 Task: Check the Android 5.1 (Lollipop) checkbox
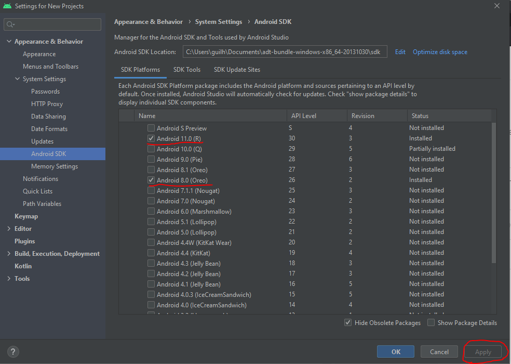[151, 222]
